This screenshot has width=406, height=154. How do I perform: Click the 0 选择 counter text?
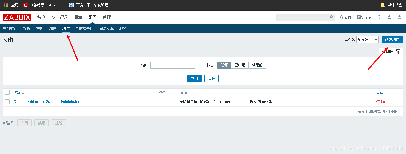point(8,123)
